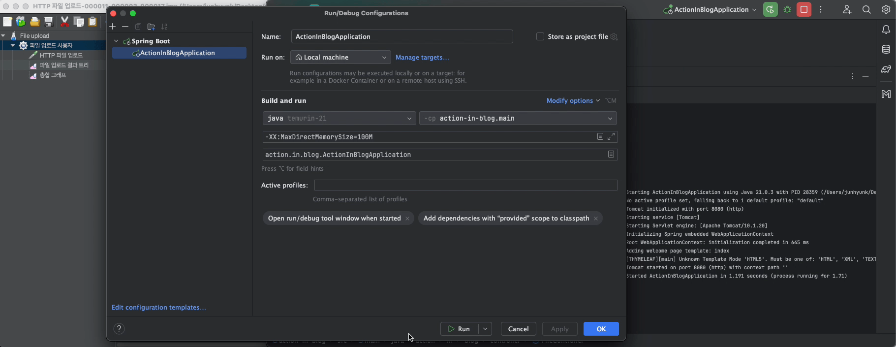Screen dimensions: 896x347
Task: Minimize the run tool window panel
Action: (865, 76)
